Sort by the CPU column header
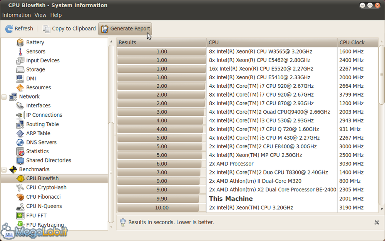This screenshot has height=241, width=385. click(272, 42)
